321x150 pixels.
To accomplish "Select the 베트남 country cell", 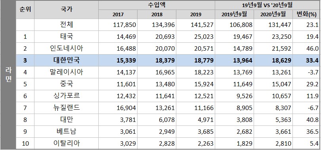I will [x=67, y=131].
